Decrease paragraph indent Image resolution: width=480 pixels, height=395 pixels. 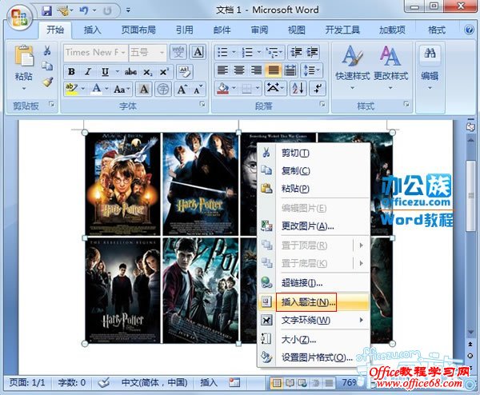click(296, 52)
